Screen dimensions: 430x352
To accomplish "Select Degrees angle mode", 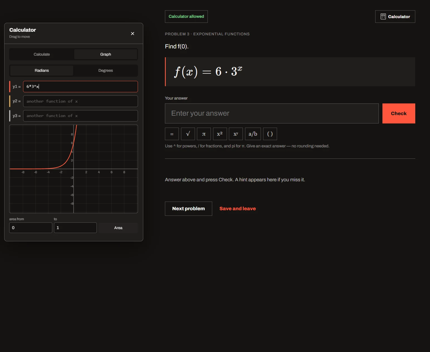I will (x=106, y=70).
